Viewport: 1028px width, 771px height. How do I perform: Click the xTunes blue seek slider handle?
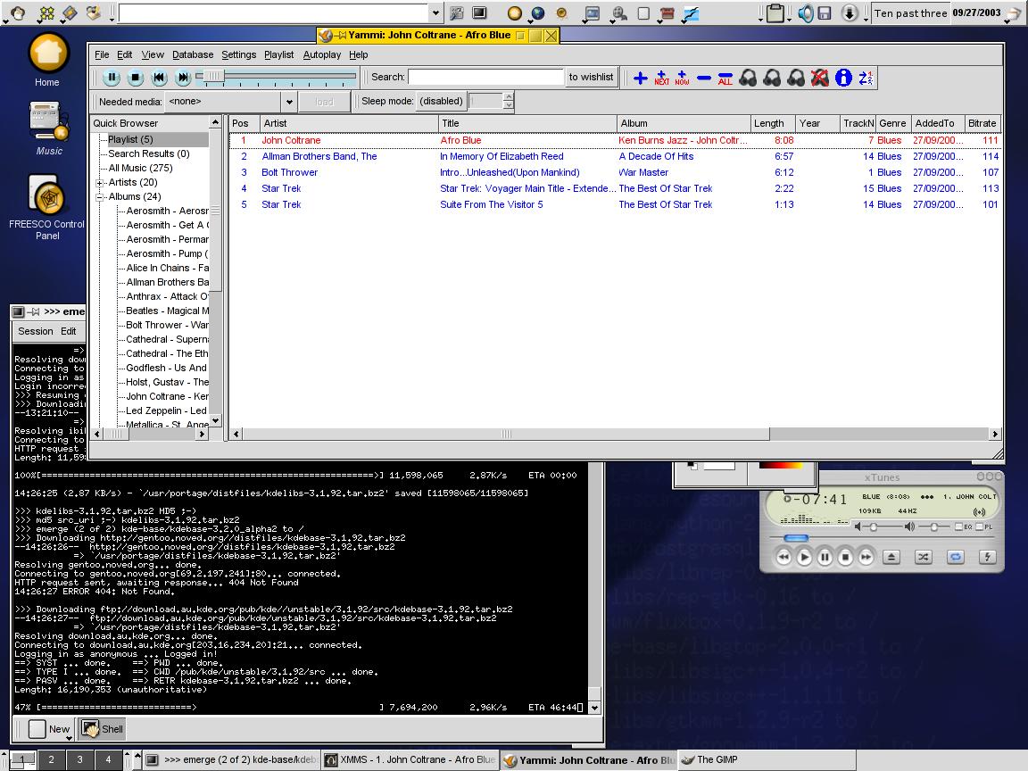click(796, 538)
